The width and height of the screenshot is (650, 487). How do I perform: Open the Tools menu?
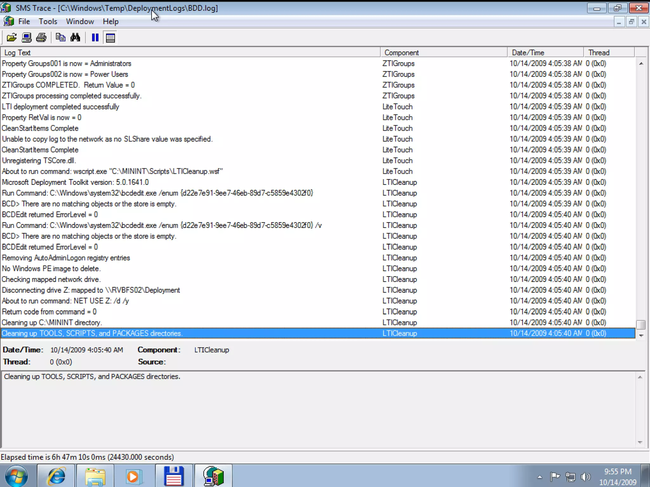48,21
